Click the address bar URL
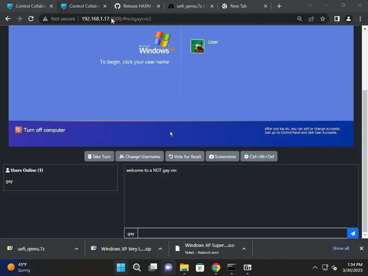The image size is (368, 276). (116, 19)
